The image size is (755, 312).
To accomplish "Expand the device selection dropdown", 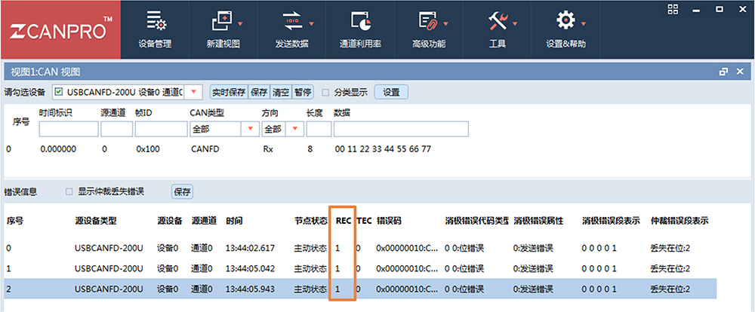I will point(194,92).
